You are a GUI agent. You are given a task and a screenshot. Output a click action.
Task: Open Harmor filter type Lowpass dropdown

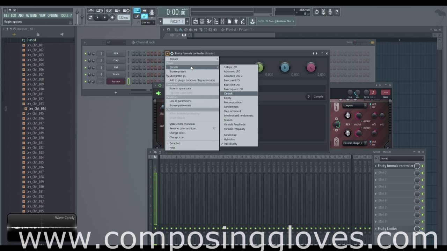click(354, 105)
